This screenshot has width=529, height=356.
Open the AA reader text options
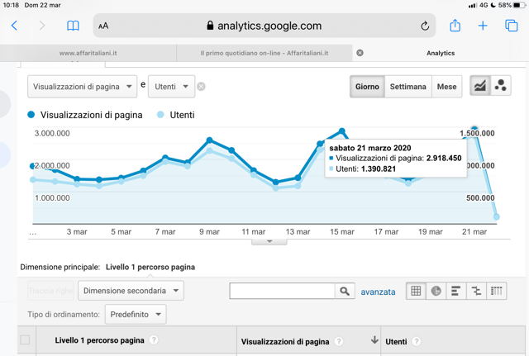(x=103, y=26)
